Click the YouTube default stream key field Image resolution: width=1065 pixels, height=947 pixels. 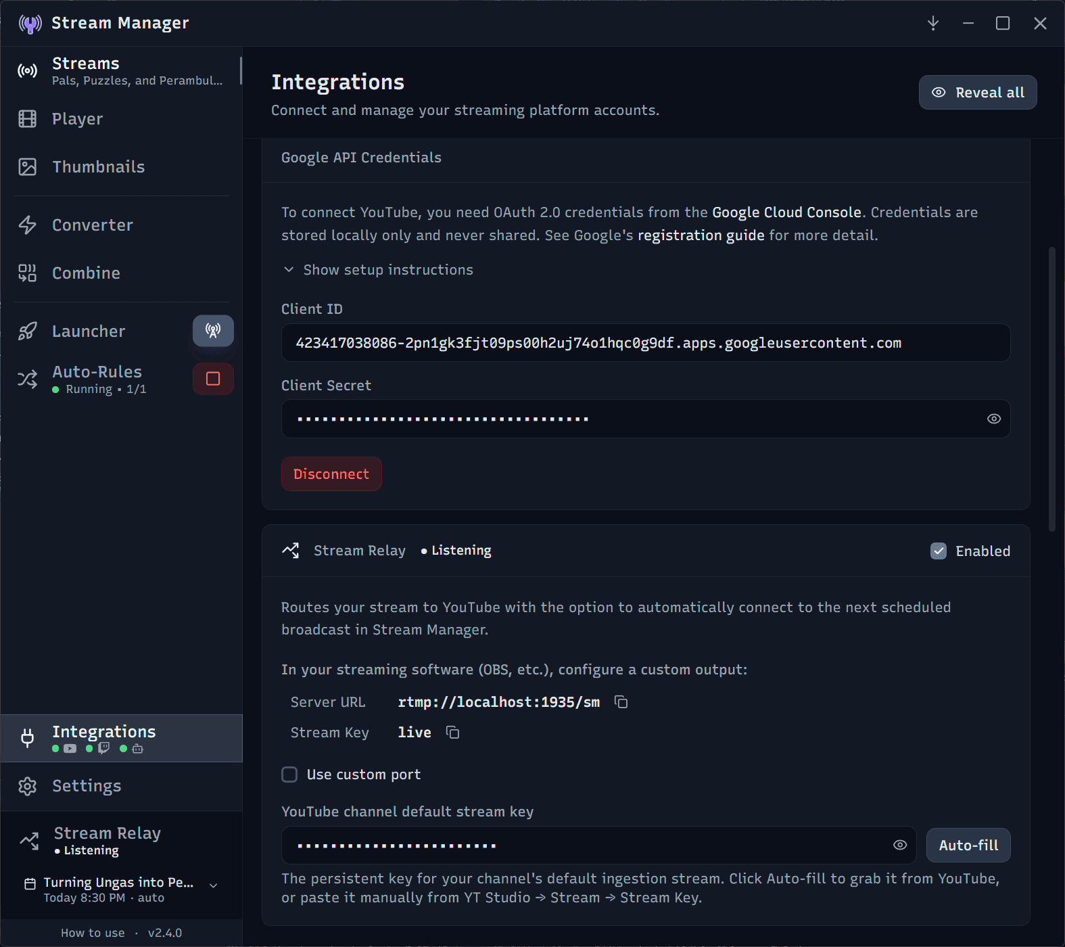coord(598,846)
